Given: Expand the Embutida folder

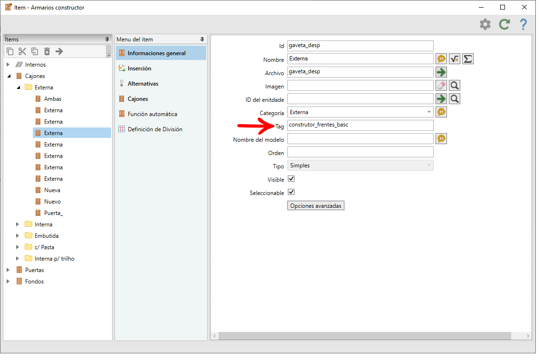Looking at the screenshot, I should pos(17,236).
